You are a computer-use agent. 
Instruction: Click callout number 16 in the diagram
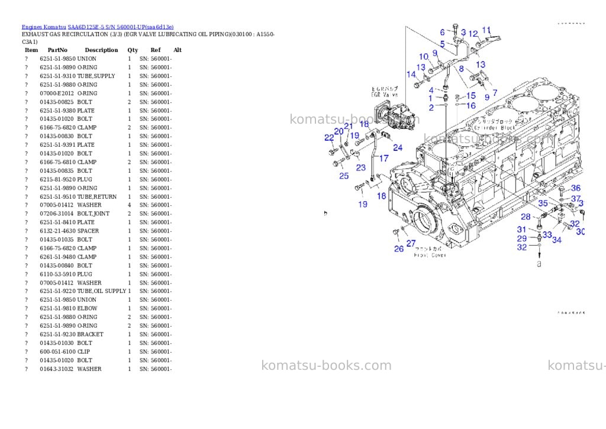pos(470,105)
